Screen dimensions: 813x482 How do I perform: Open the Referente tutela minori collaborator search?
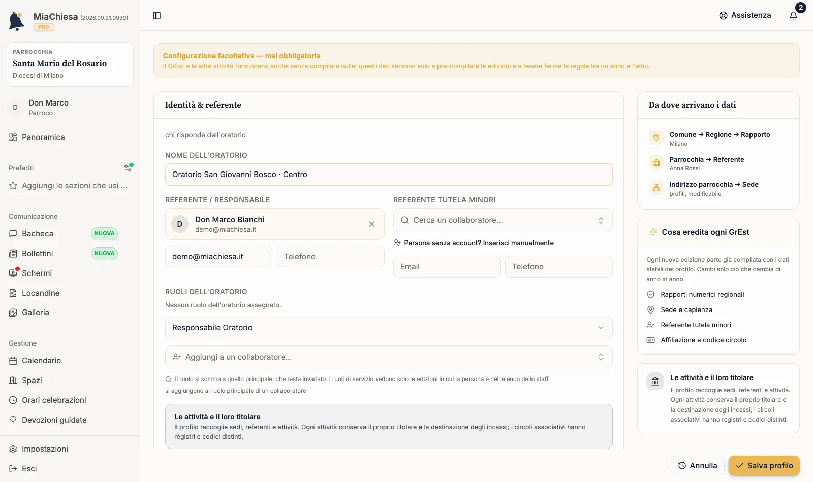click(503, 220)
